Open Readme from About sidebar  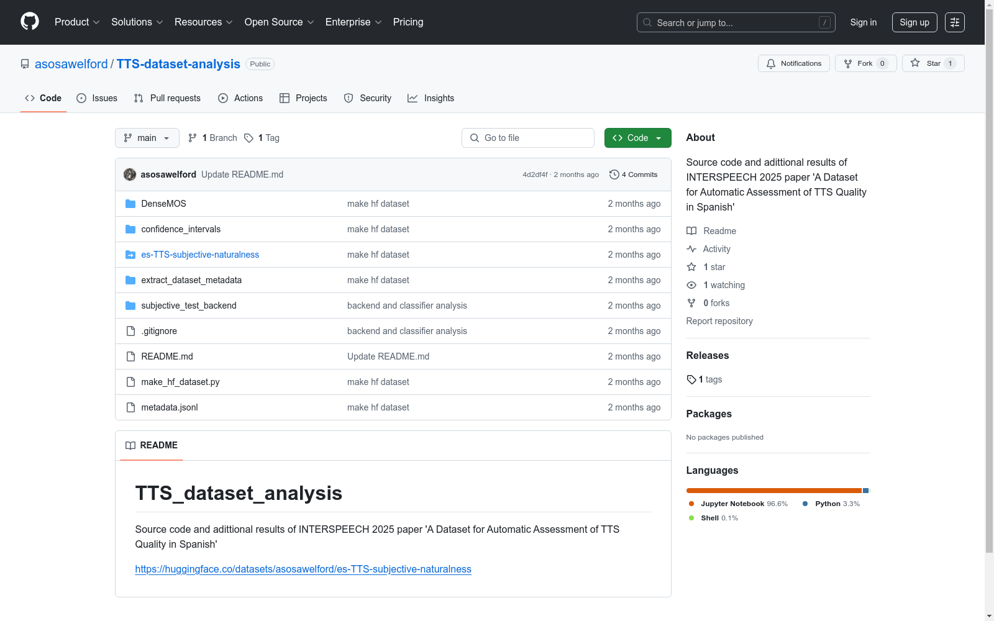pyautogui.click(x=711, y=231)
